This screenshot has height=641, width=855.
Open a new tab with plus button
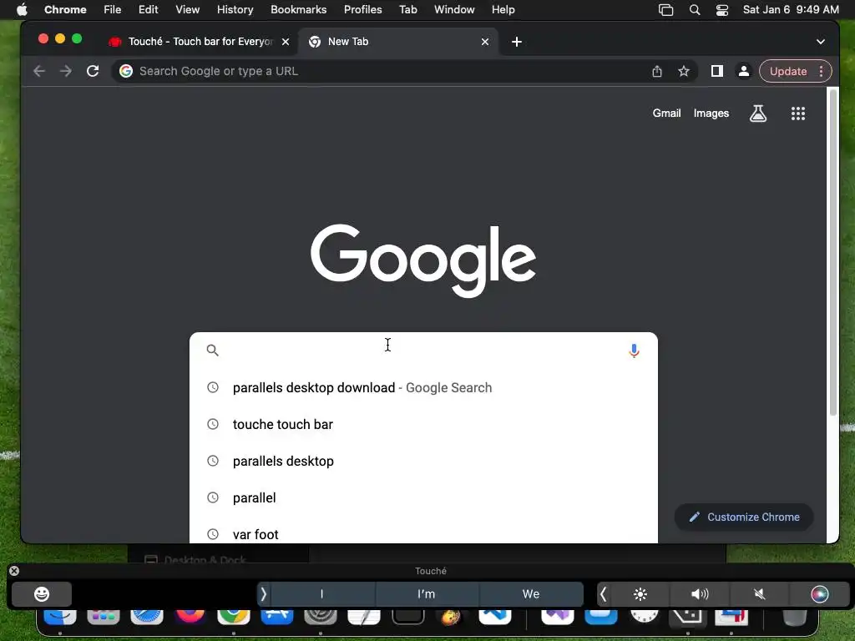click(517, 42)
